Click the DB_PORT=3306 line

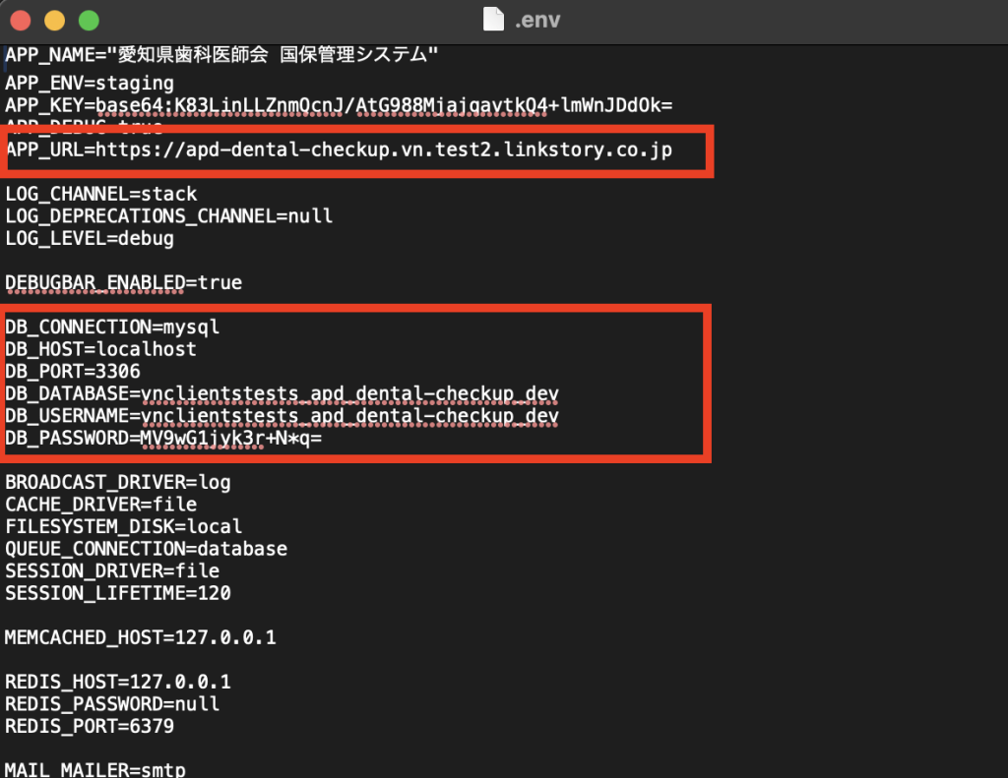72,372
